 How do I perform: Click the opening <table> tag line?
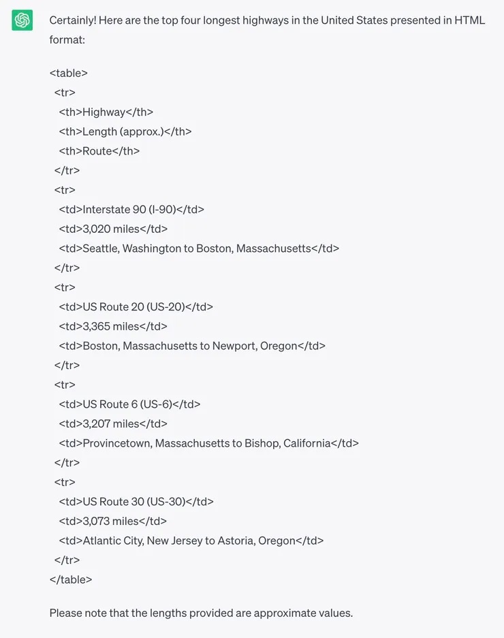point(69,73)
